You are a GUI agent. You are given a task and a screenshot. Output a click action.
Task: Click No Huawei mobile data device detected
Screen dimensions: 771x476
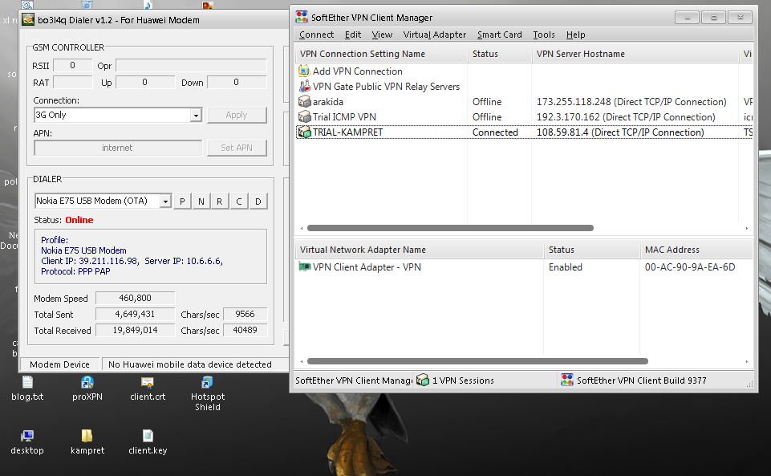tap(190, 364)
